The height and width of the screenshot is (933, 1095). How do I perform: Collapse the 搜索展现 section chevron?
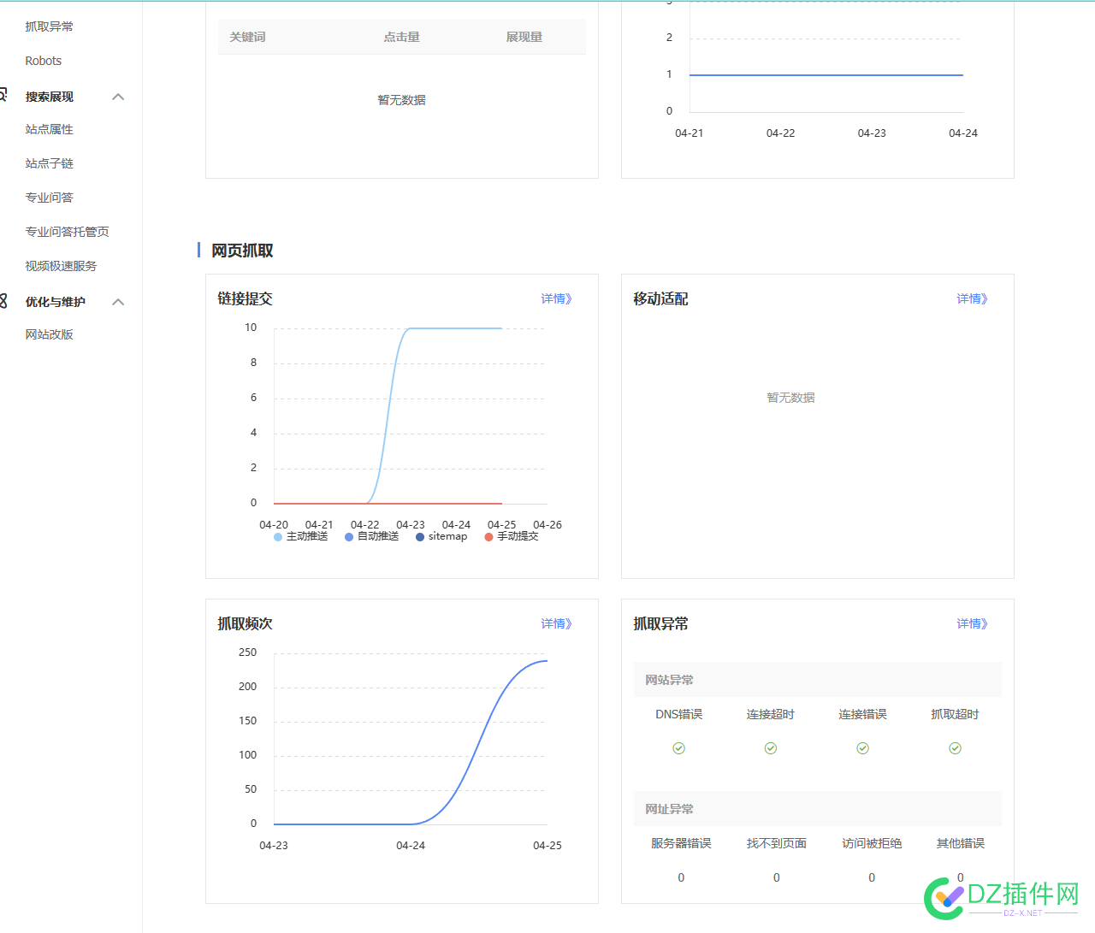point(118,97)
